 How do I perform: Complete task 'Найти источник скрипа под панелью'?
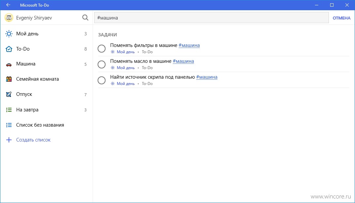tap(102, 80)
